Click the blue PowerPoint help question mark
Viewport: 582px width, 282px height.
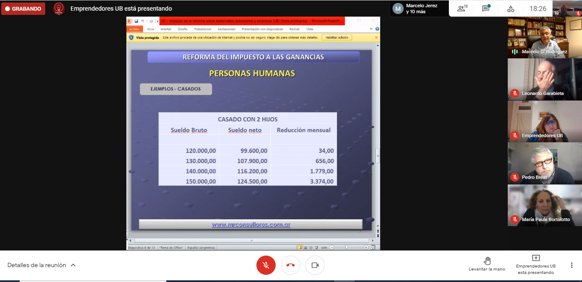coord(377,29)
